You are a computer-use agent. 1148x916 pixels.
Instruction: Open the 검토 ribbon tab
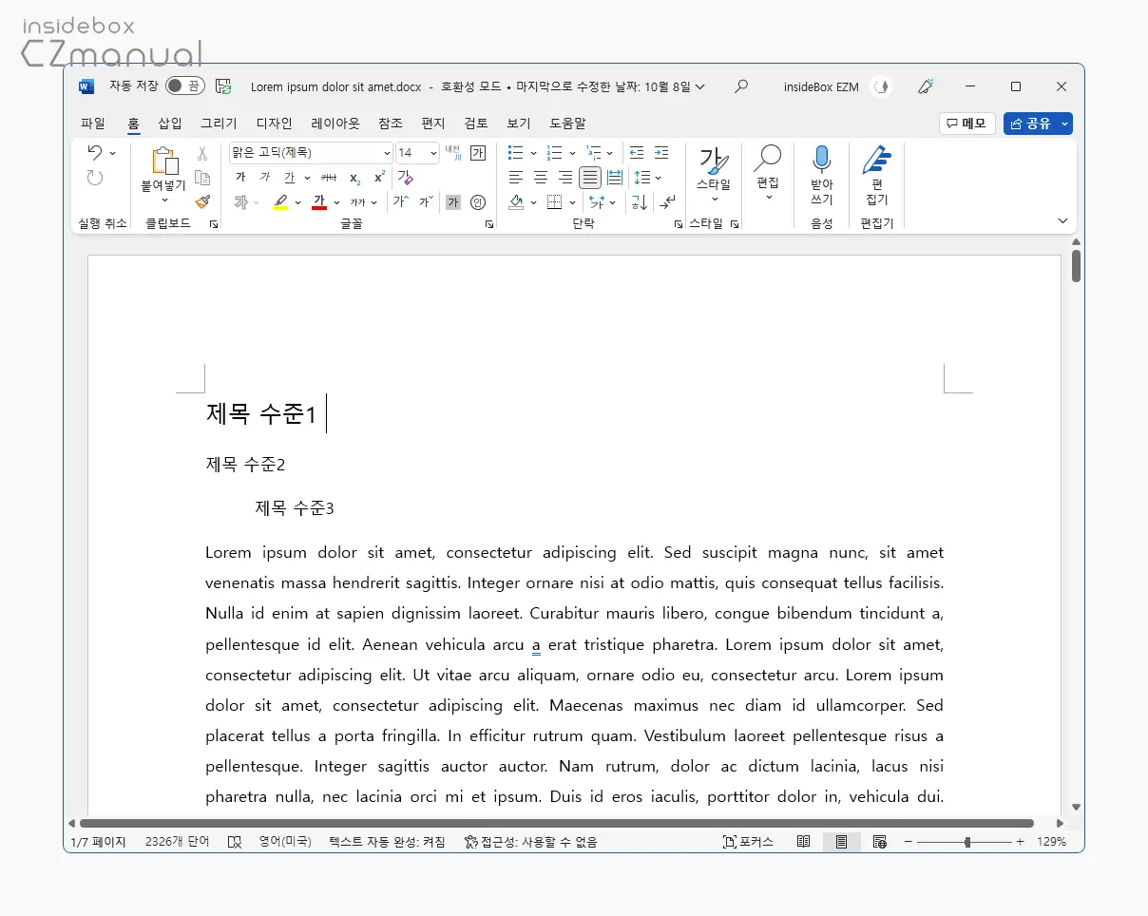pyautogui.click(x=475, y=123)
